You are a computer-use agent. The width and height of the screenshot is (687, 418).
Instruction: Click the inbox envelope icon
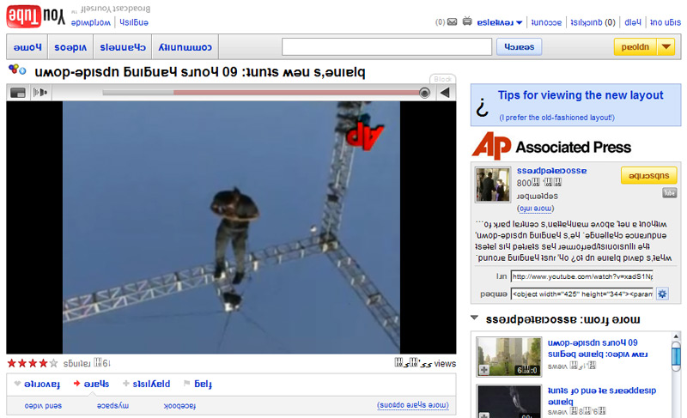452,21
